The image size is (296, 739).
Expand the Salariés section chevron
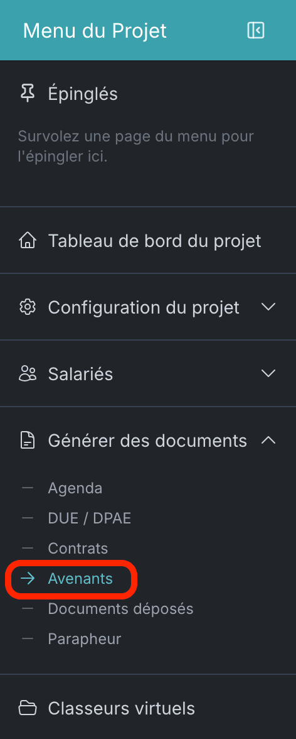tap(268, 373)
